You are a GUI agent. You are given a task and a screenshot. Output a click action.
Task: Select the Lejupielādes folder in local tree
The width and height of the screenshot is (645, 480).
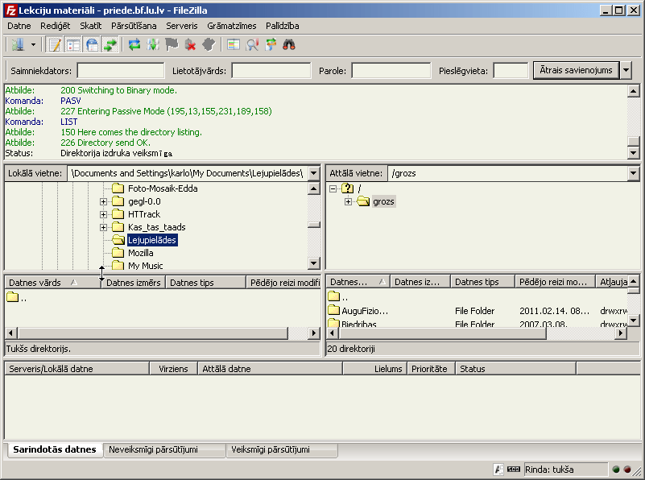152,240
